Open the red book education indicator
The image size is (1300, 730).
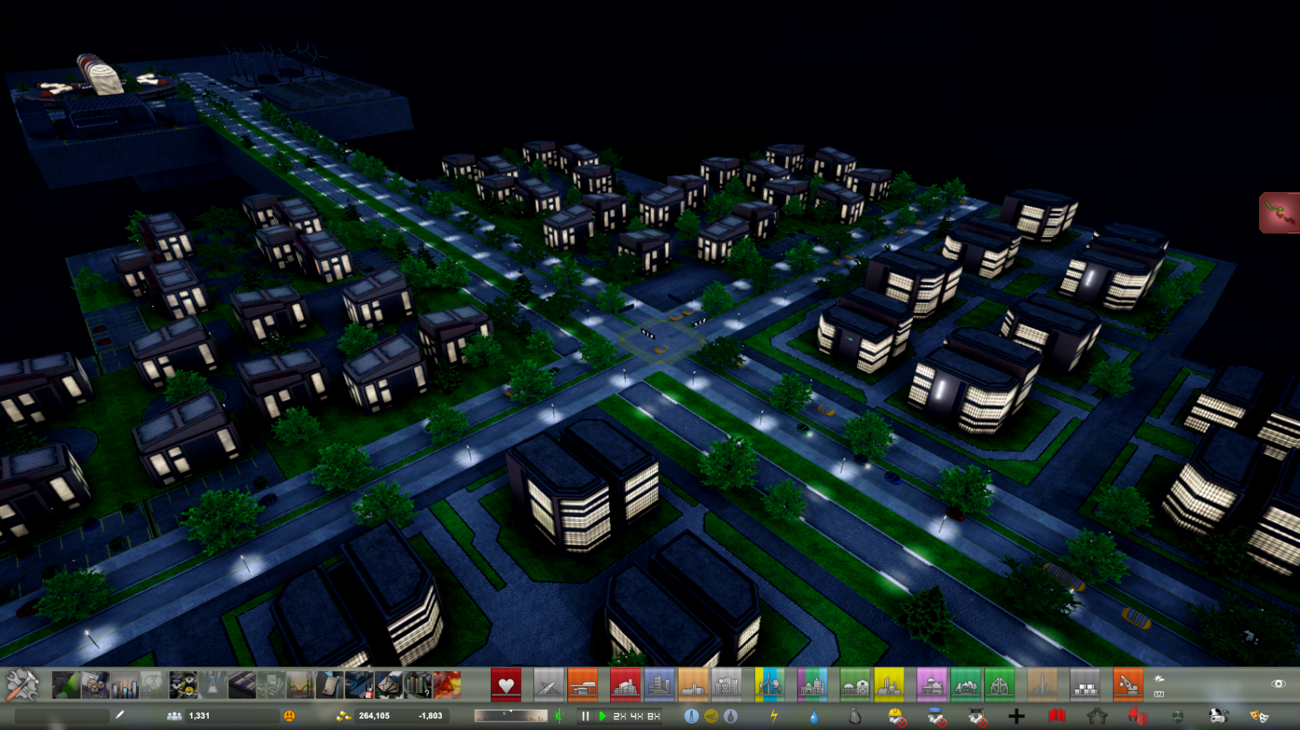1056,716
